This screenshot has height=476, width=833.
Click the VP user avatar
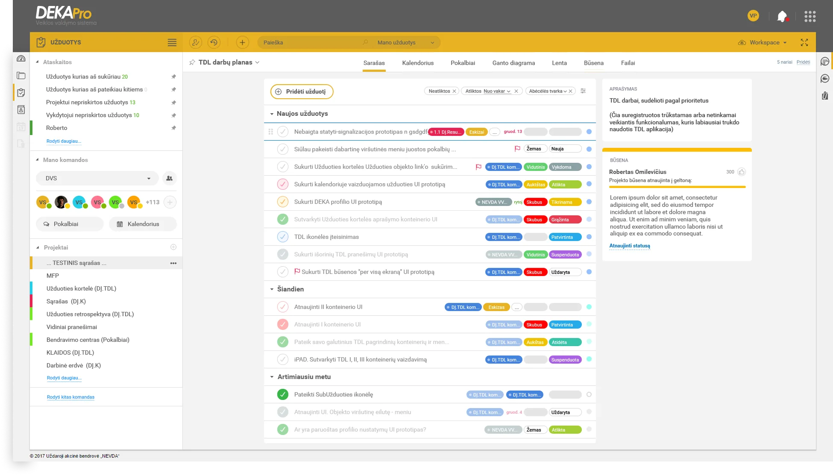point(753,16)
